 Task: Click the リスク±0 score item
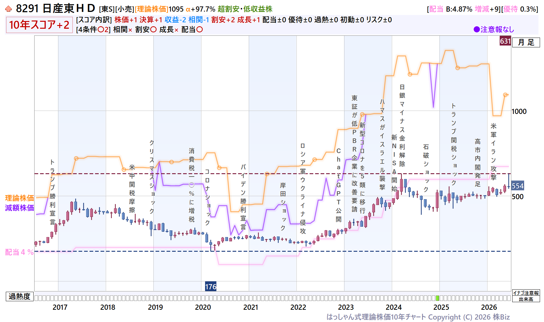click(x=379, y=20)
